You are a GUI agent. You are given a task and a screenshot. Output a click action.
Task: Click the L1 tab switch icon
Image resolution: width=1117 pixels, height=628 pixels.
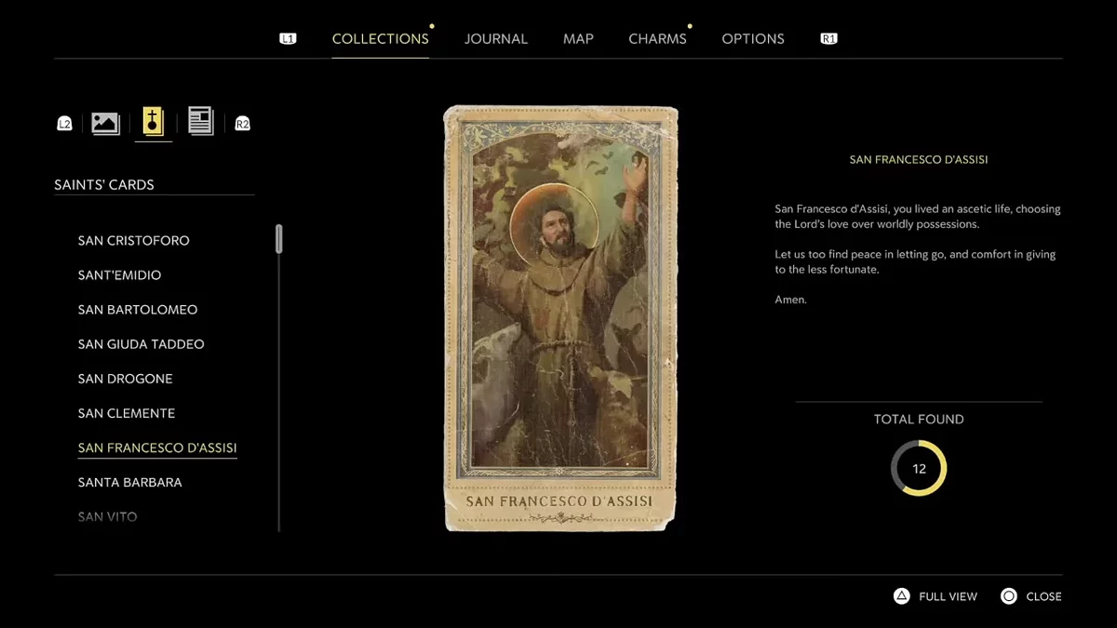[288, 38]
